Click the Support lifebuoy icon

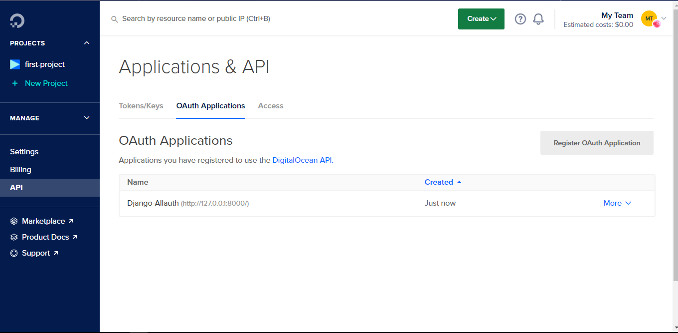click(x=14, y=253)
